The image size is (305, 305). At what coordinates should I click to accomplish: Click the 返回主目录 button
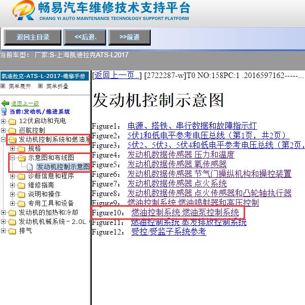point(32,37)
